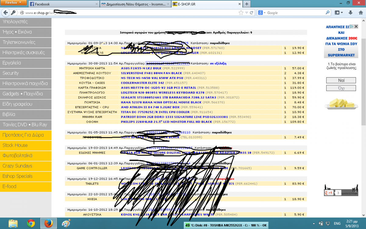Open the Google search engine dropdown

pyautogui.click(x=262, y=13)
